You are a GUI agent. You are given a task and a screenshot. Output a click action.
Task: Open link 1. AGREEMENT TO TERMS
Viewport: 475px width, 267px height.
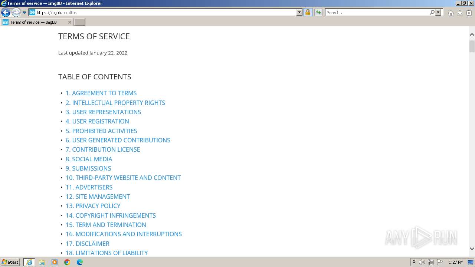(x=101, y=93)
